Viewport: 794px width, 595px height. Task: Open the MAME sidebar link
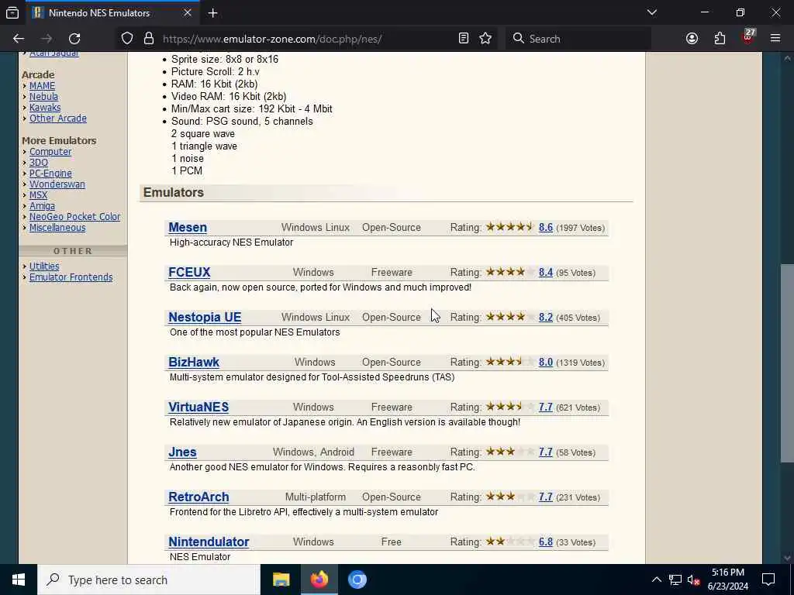(42, 86)
